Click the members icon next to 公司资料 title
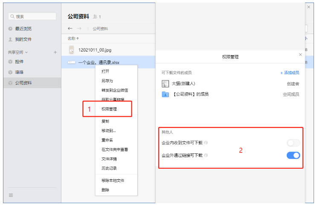 point(95,17)
